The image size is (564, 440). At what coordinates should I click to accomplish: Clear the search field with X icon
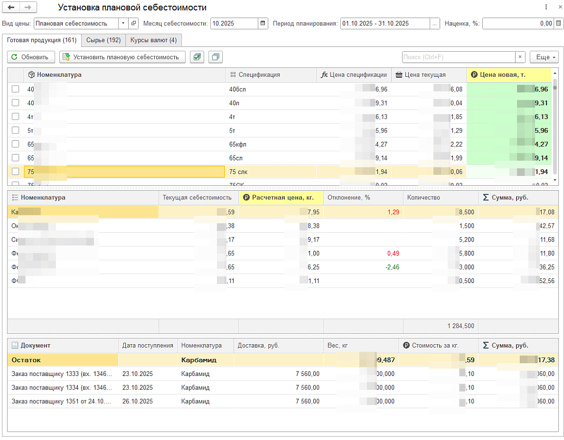tap(520, 57)
